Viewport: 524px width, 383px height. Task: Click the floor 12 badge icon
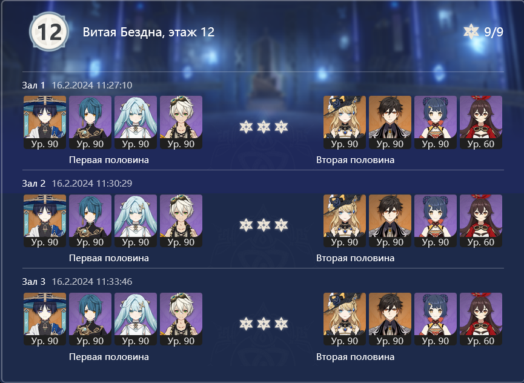point(49,32)
